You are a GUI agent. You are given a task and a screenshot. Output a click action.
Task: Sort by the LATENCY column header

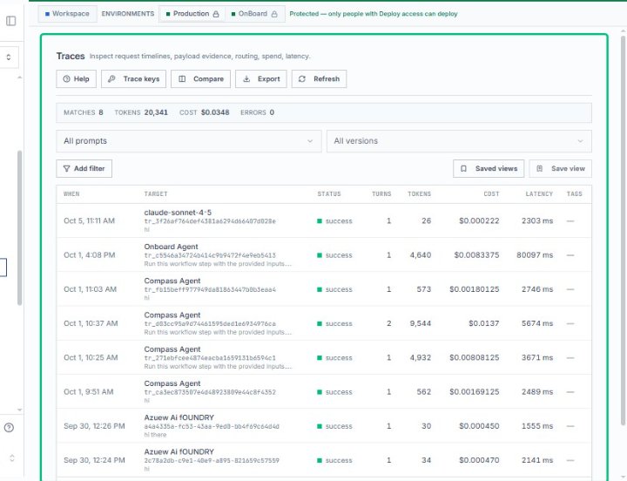pos(539,194)
